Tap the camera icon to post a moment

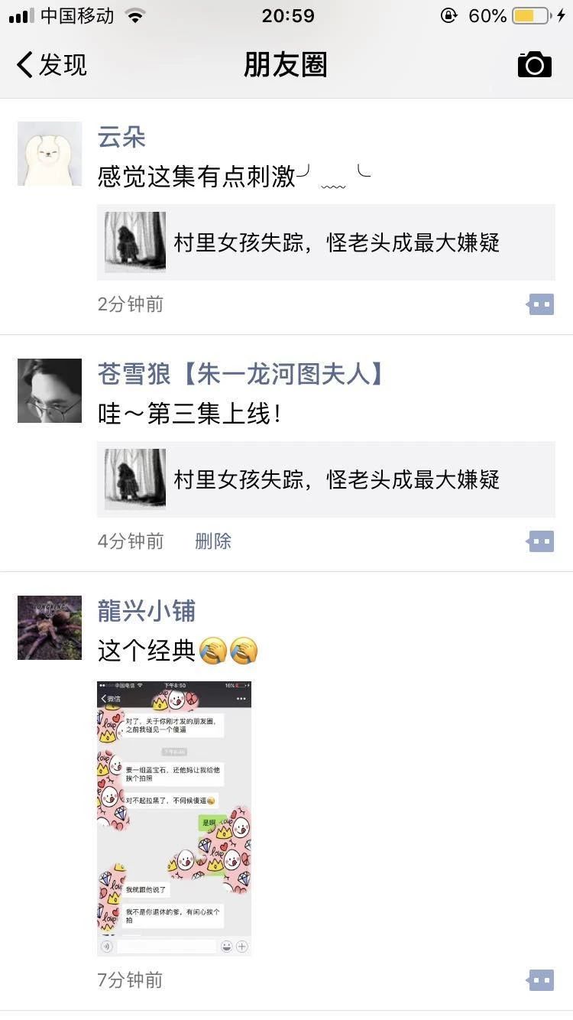pos(535,64)
